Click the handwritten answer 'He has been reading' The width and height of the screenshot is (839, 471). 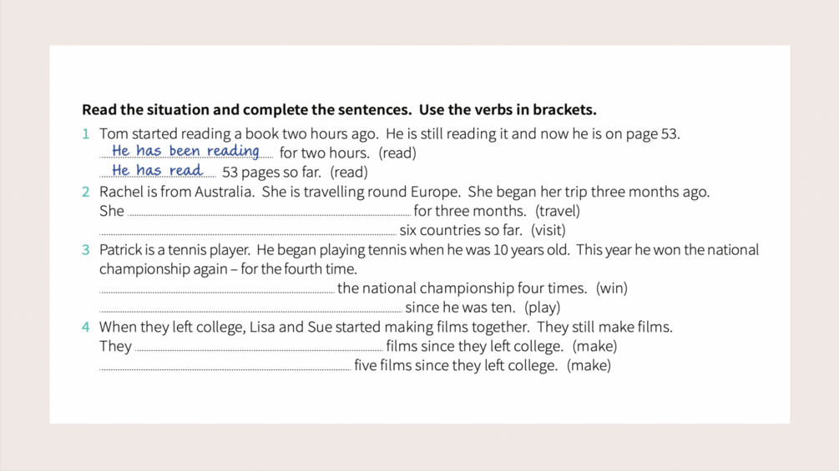pyautogui.click(x=185, y=151)
